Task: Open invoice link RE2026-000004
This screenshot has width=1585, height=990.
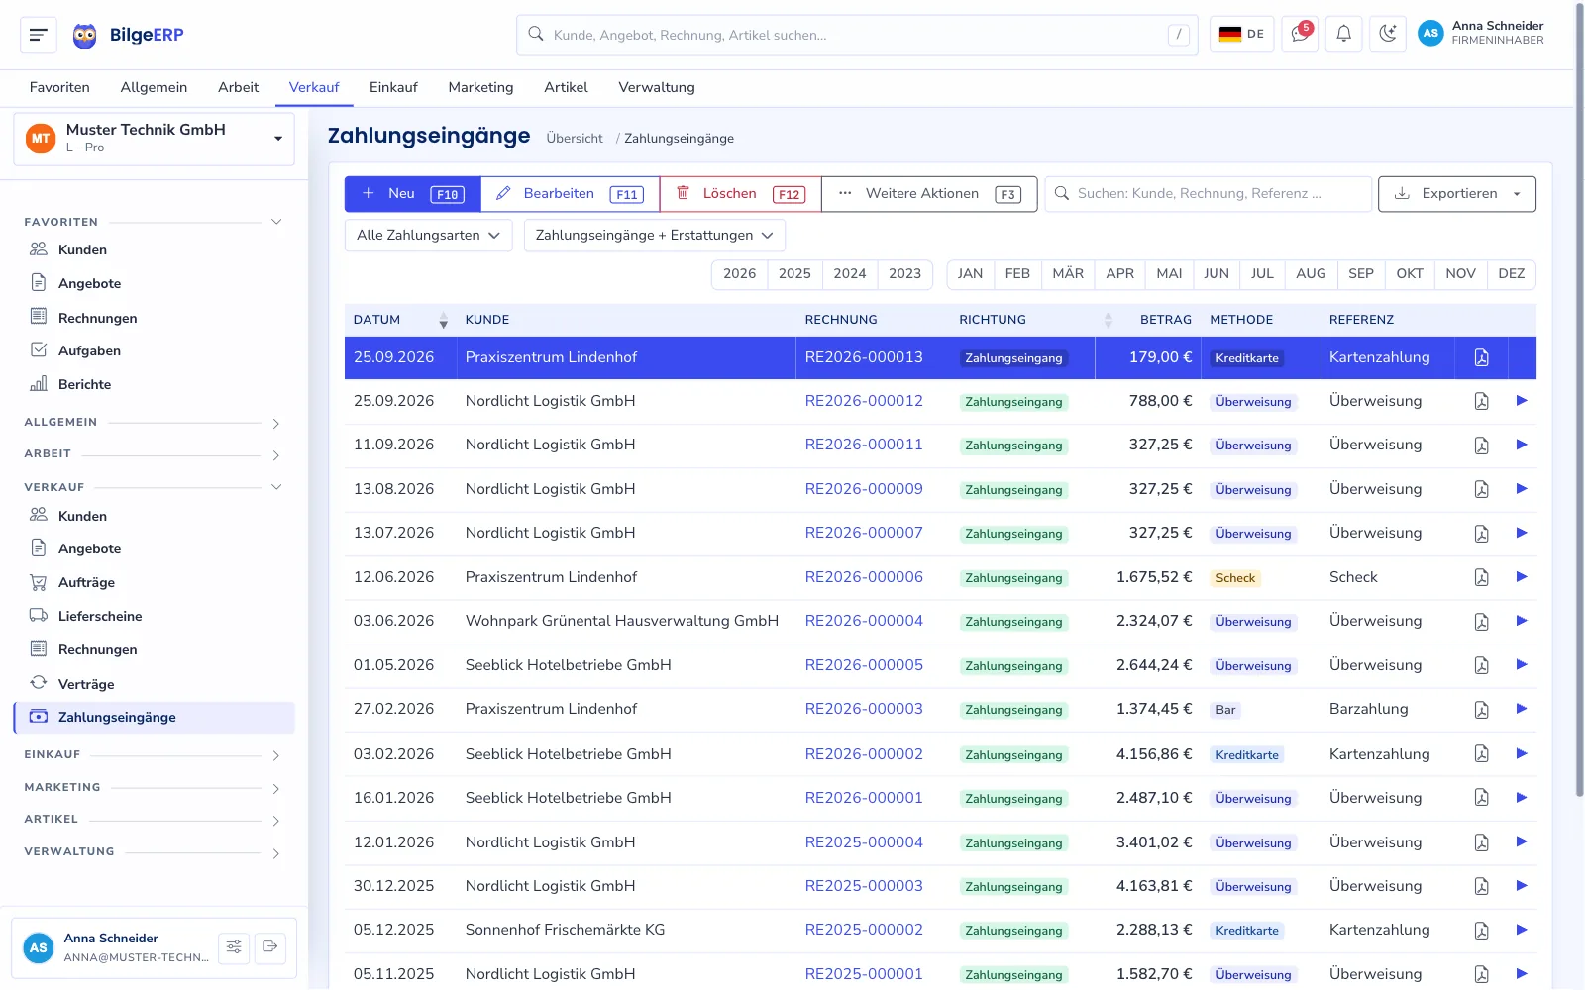Action: pyautogui.click(x=864, y=621)
